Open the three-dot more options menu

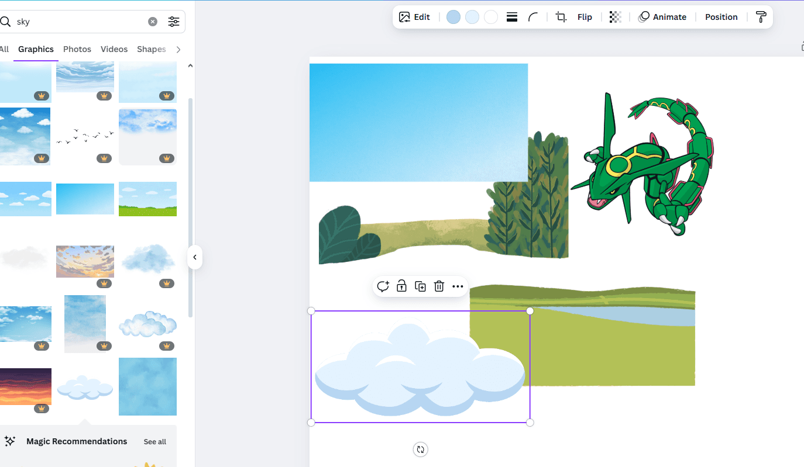click(458, 286)
